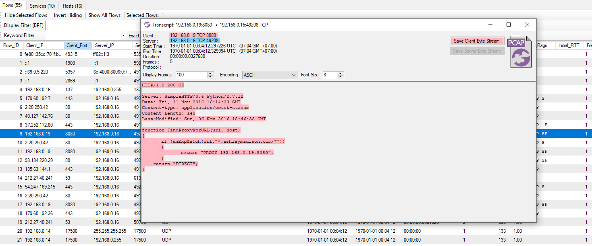The width and height of the screenshot is (592, 246).
Task: Click the PCAP file icon
Action: 521,52
